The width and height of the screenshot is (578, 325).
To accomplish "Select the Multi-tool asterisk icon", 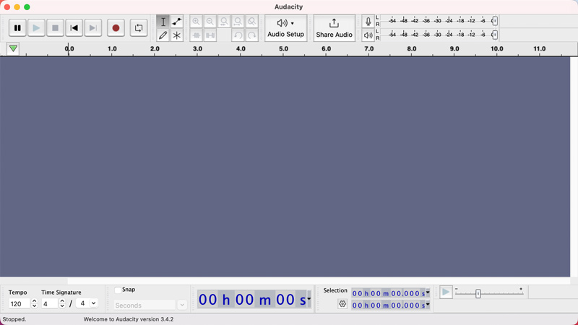I will (x=177, y=35).
